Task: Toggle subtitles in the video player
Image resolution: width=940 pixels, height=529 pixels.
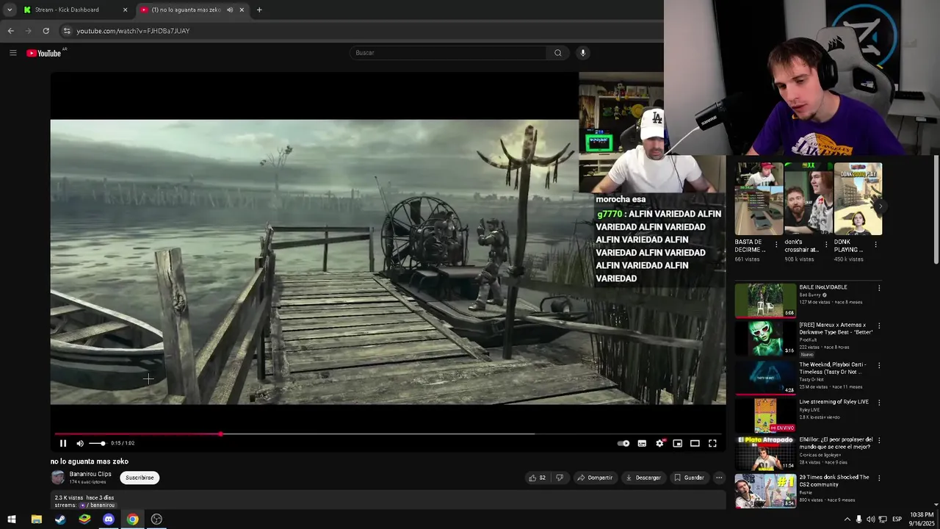Action: tap(642, 443)
